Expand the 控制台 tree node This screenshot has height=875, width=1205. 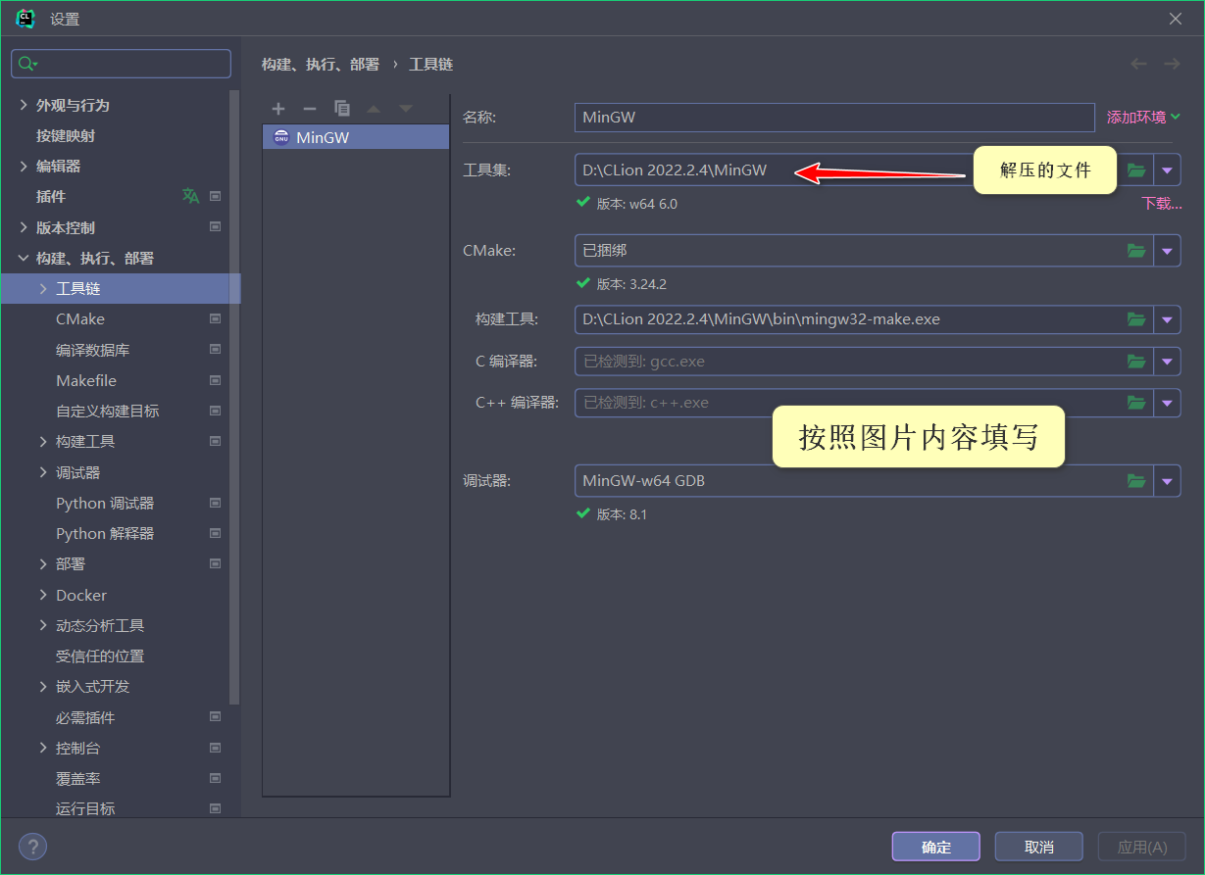point(43,749)
